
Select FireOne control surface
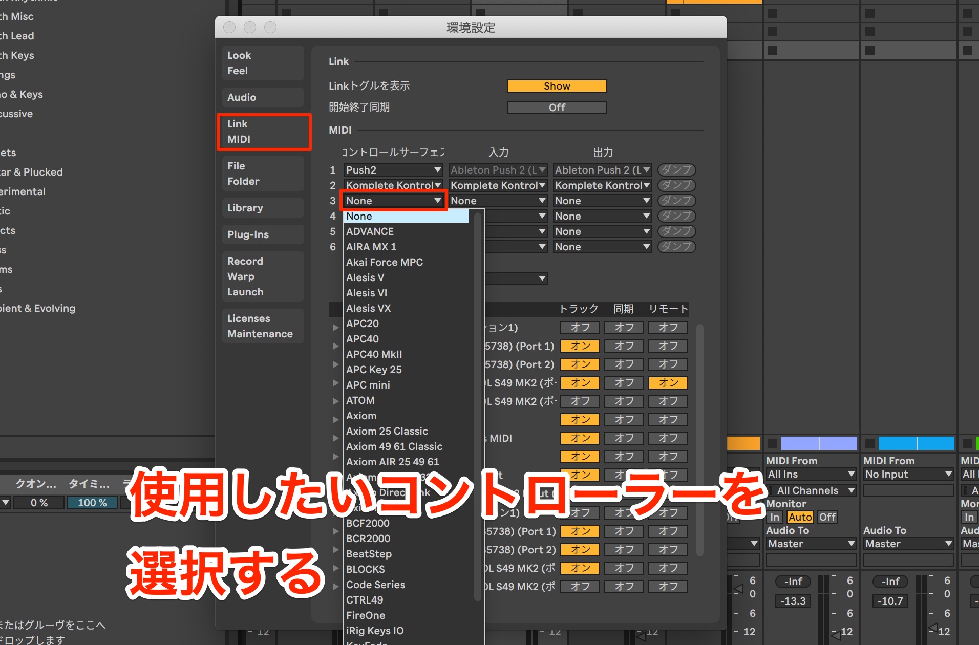click(x=407, y=615)
